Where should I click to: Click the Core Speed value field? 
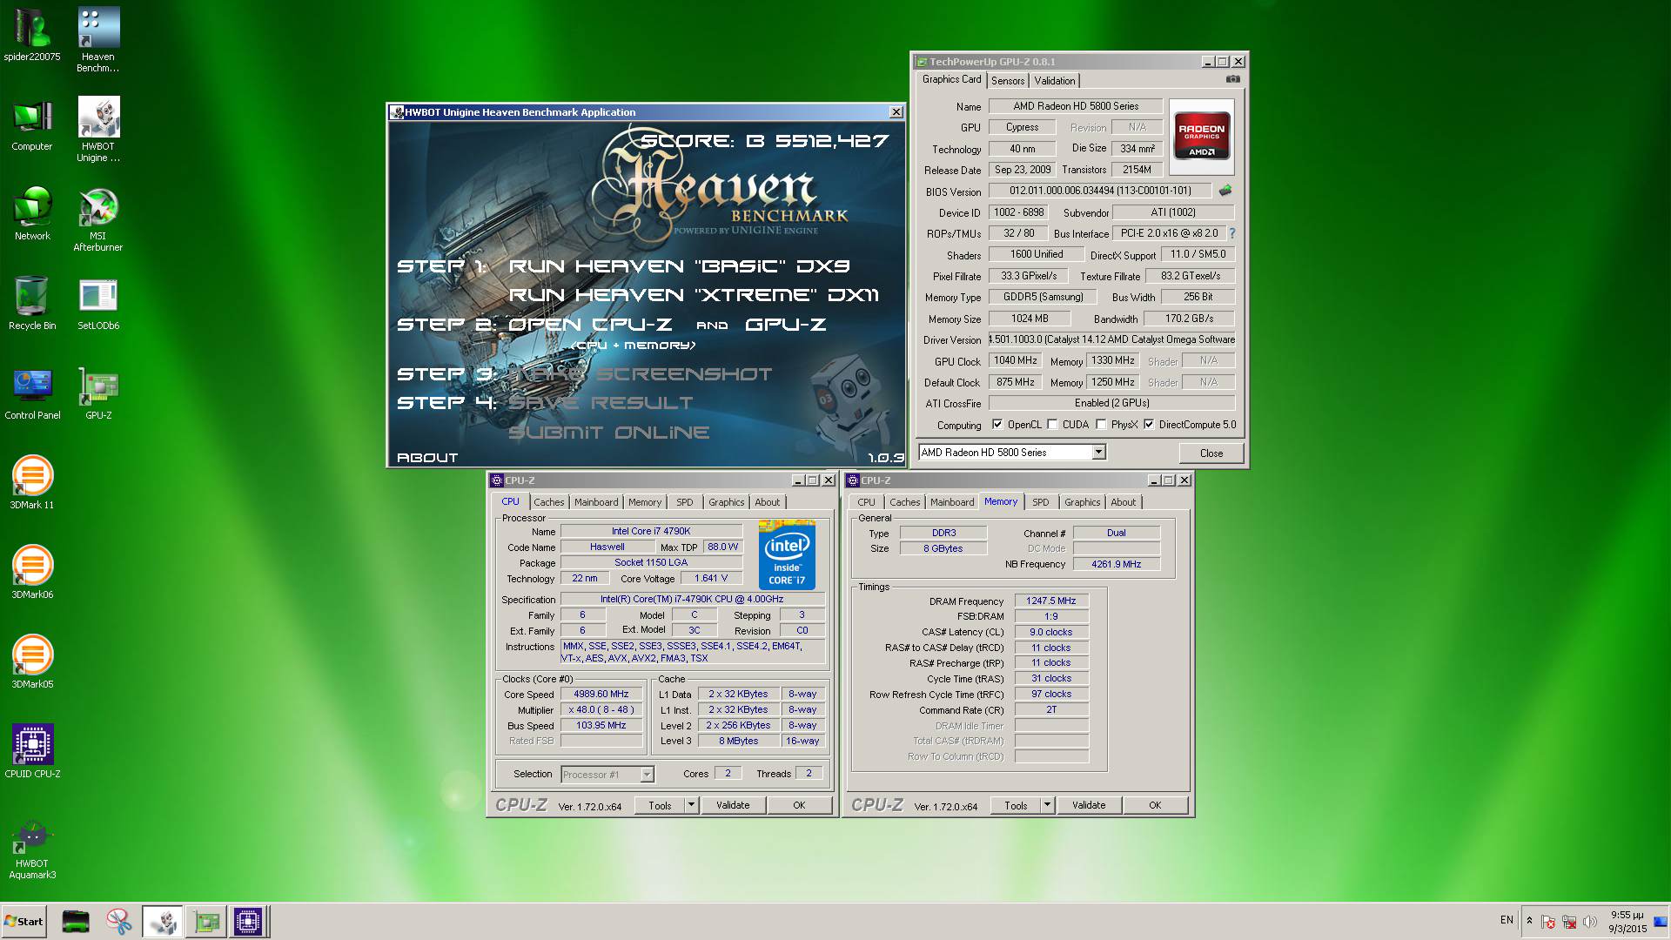601,695
